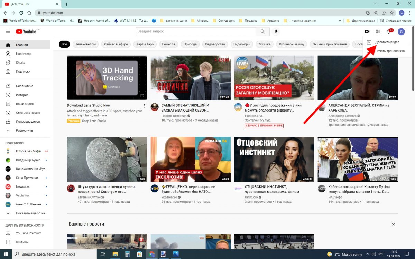The image size is (415, 259).
Task: Open the YouTube hamburger guide menu
Action: point(8,31)
